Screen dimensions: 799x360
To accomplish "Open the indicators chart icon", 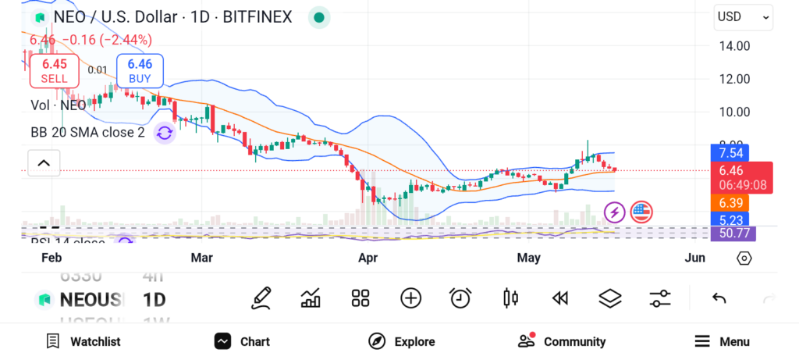I will tap(311, 298).
